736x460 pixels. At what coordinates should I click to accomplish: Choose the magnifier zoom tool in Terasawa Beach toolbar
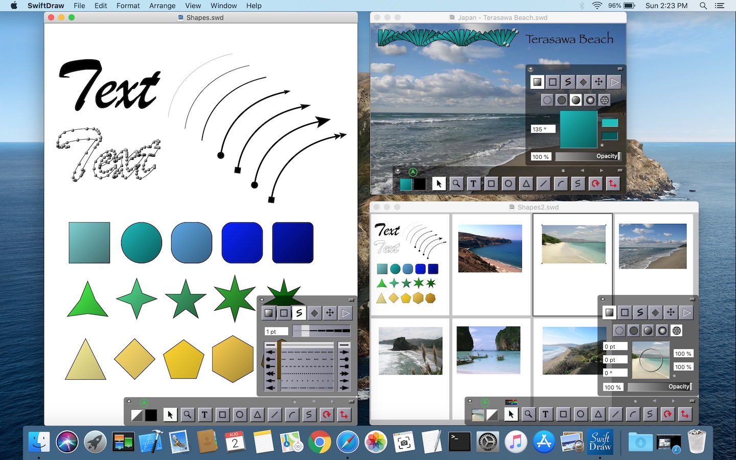(x=456, y=184)
